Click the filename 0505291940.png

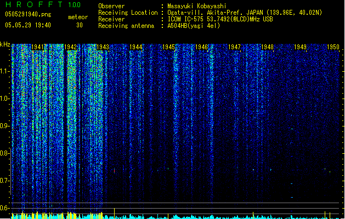point(28,14)
